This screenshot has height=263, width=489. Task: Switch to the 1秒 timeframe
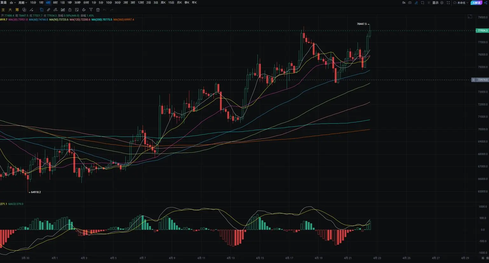[70, 3]
